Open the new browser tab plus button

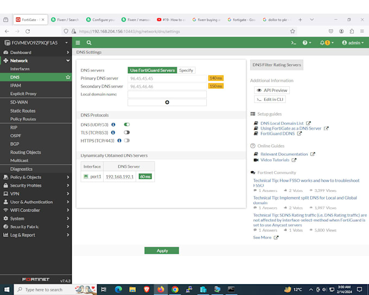tap(300, 20)
